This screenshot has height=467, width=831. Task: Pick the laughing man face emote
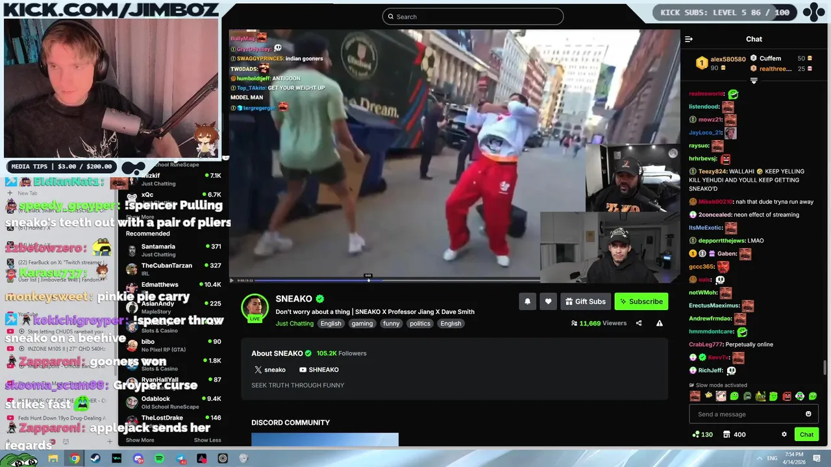pyautogui.click(x=695, y=396)
